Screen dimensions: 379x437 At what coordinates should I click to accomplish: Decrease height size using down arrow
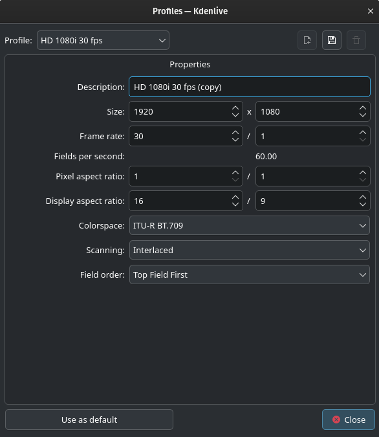pyautogui.click(x=363, y=115)
